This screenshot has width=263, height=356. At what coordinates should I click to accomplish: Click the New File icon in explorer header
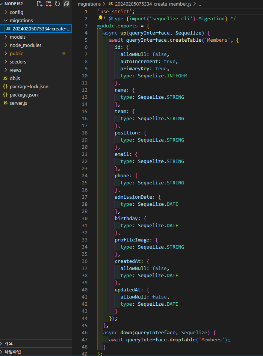tap(39, 4)
